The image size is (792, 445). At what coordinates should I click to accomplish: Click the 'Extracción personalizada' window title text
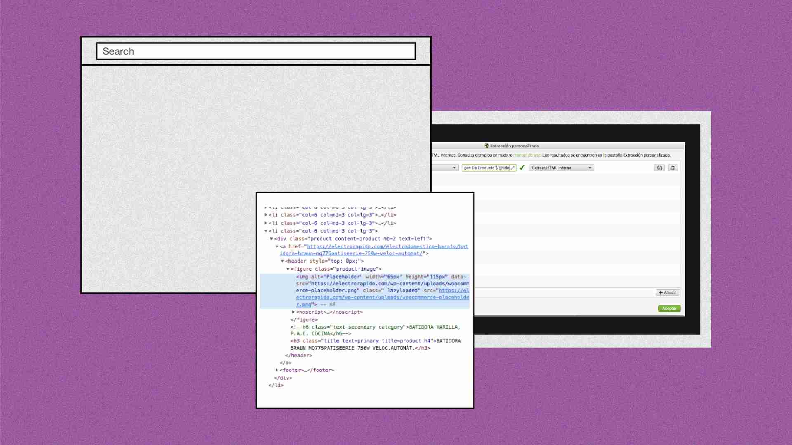tap(514, 146)
